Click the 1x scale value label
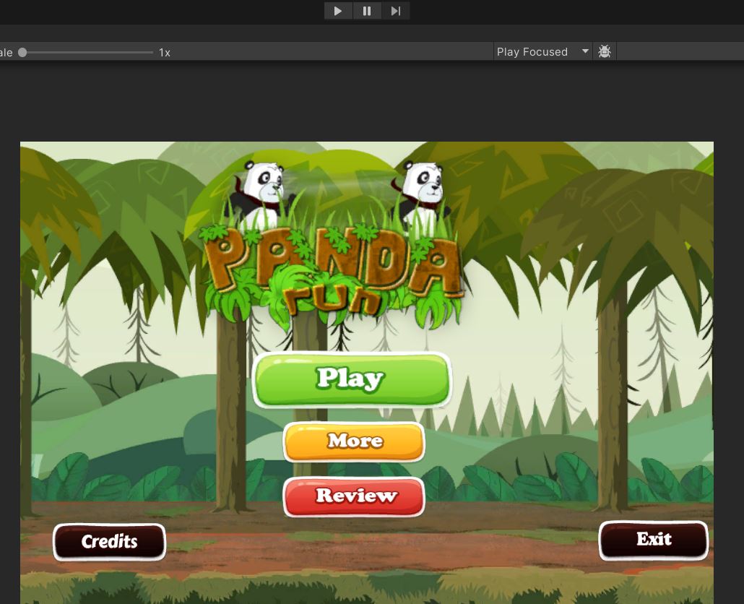Viewport: 744px width, 604px height. [165, 52]
